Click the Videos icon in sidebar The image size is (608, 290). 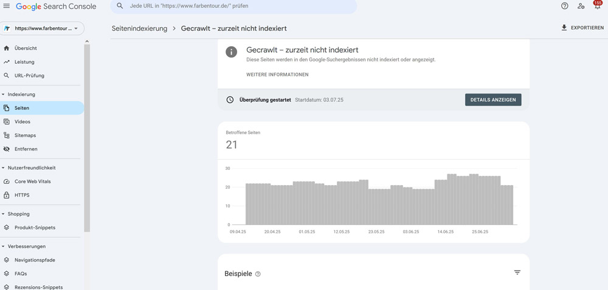coord(6,122)
